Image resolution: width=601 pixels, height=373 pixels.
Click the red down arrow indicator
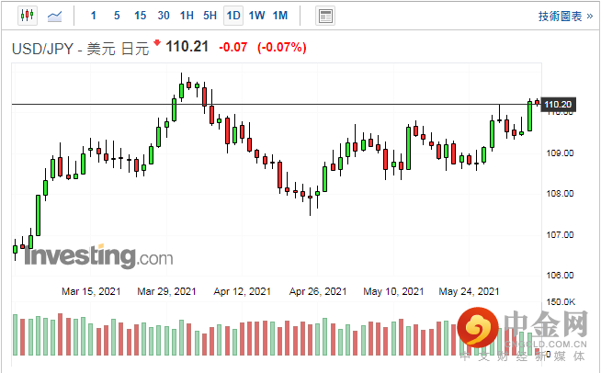[157, 42]
